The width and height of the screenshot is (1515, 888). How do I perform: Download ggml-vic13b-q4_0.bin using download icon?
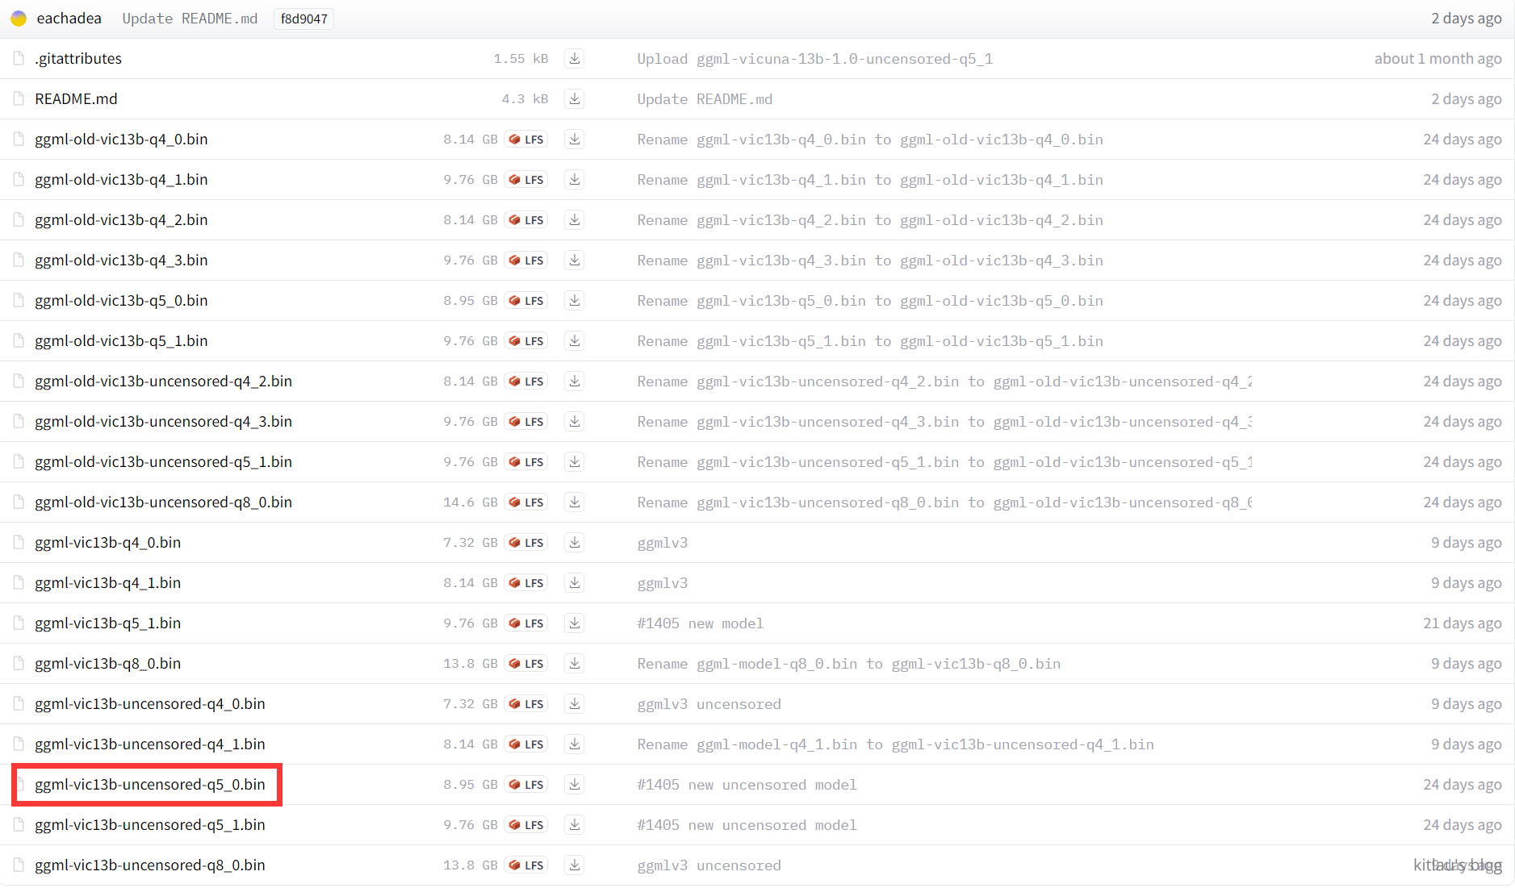(574, 543)
